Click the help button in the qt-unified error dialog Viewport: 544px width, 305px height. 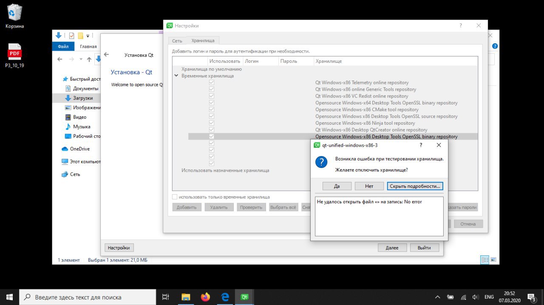click(421, 145)
